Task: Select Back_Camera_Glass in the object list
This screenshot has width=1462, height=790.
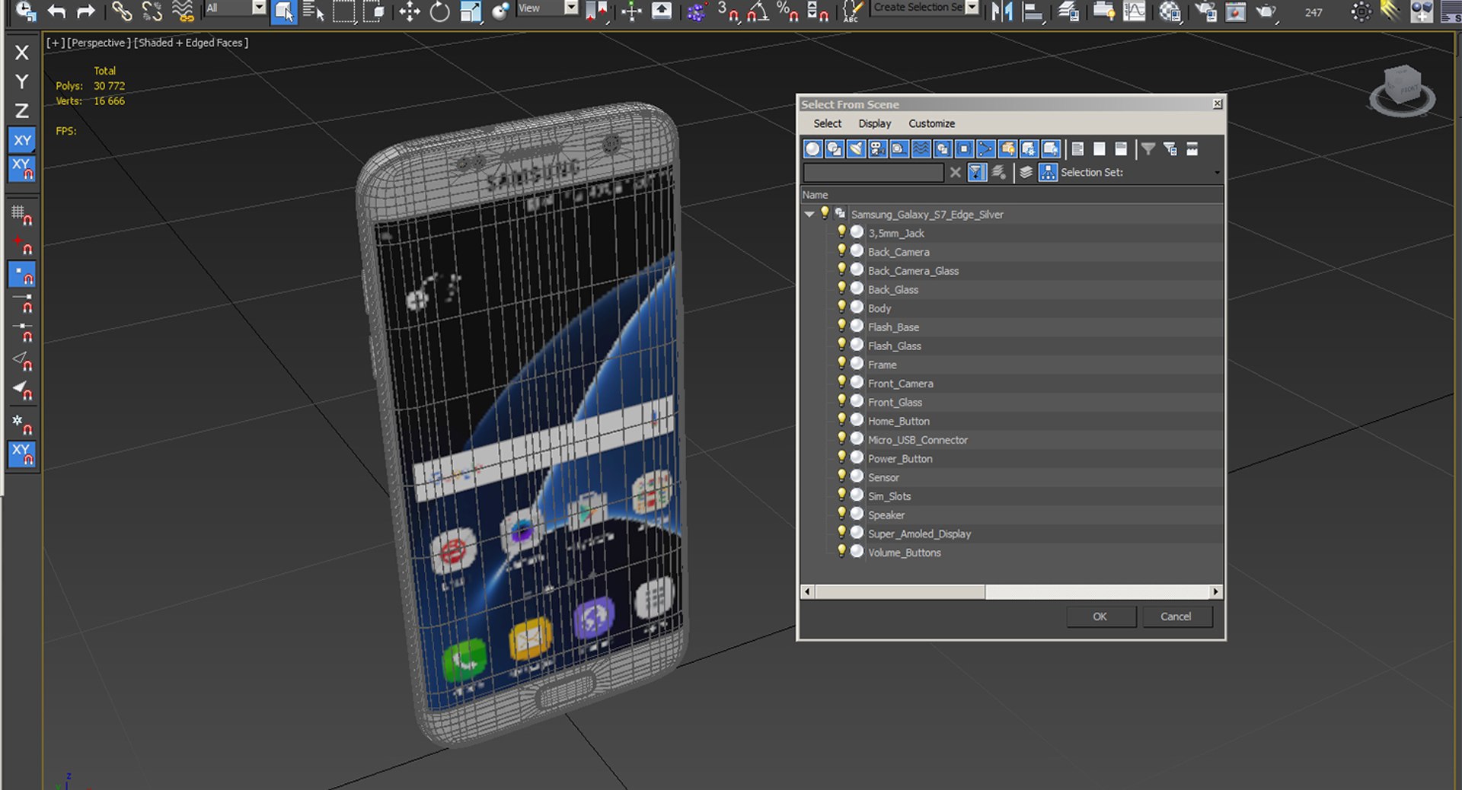Action: coord(913,271)
